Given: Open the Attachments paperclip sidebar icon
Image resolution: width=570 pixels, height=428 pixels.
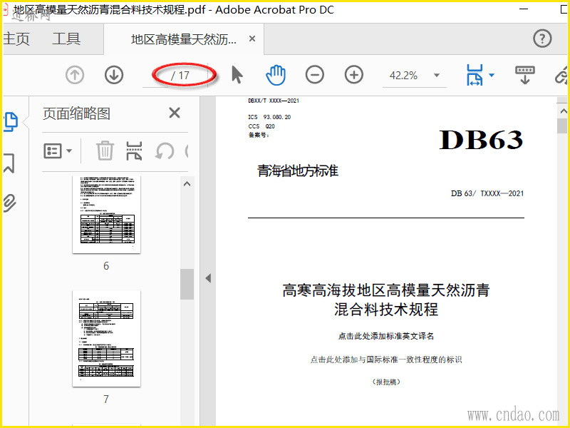Looking at the screenshot, I should pyautogui.click(x=9, y=203).
